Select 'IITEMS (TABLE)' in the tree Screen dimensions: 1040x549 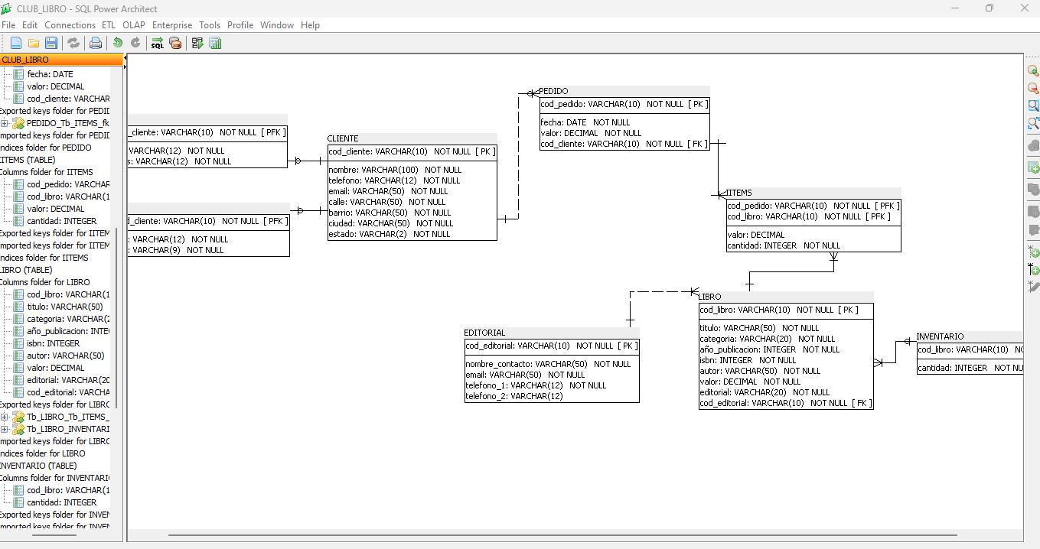pos(28,160)
